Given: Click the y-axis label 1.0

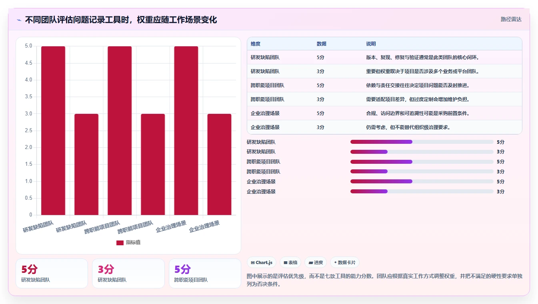Looking at the screenshot, I should point(28,181).
